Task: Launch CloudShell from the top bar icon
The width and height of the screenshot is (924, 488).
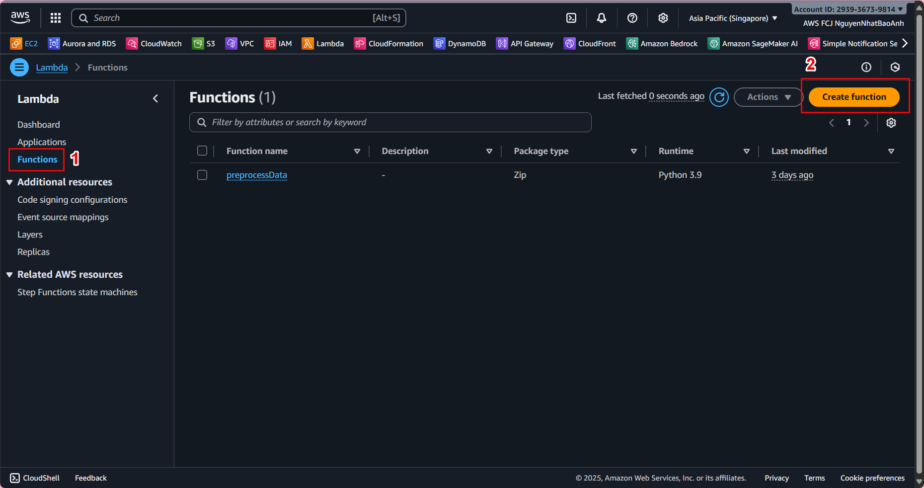Action: pyautogui.click(x=571, y=18)
